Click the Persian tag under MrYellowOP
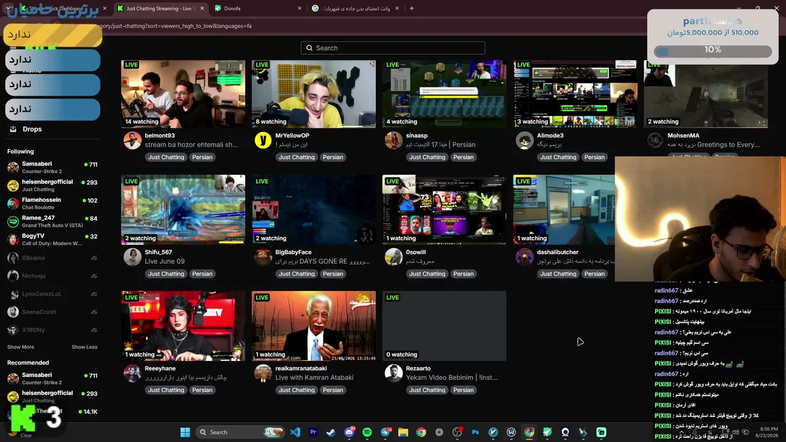The image size is (786, 442). tap(333, 157)
